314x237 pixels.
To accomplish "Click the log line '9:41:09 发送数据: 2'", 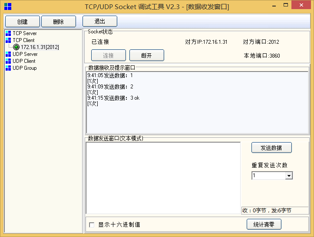I will tap(110, 87).
